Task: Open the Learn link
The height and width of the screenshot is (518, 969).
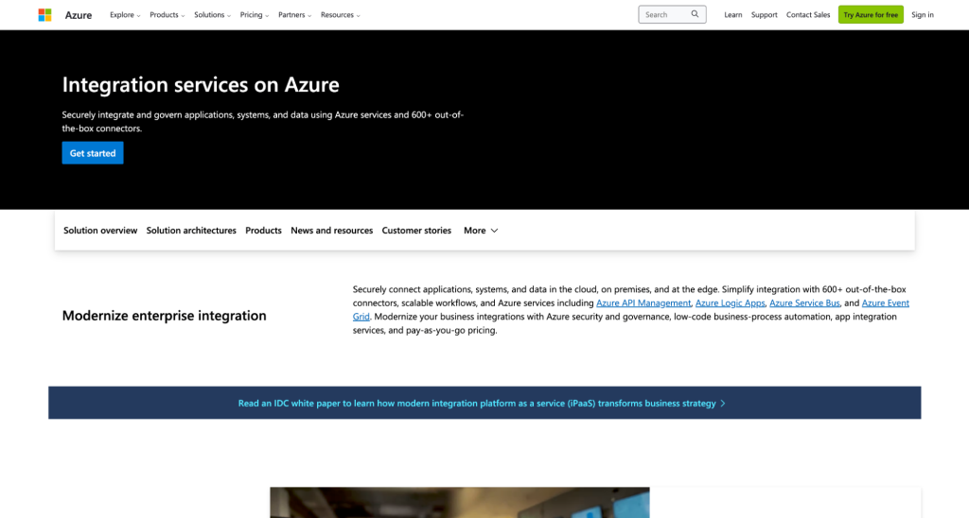Action: click(x=733, y=15)
